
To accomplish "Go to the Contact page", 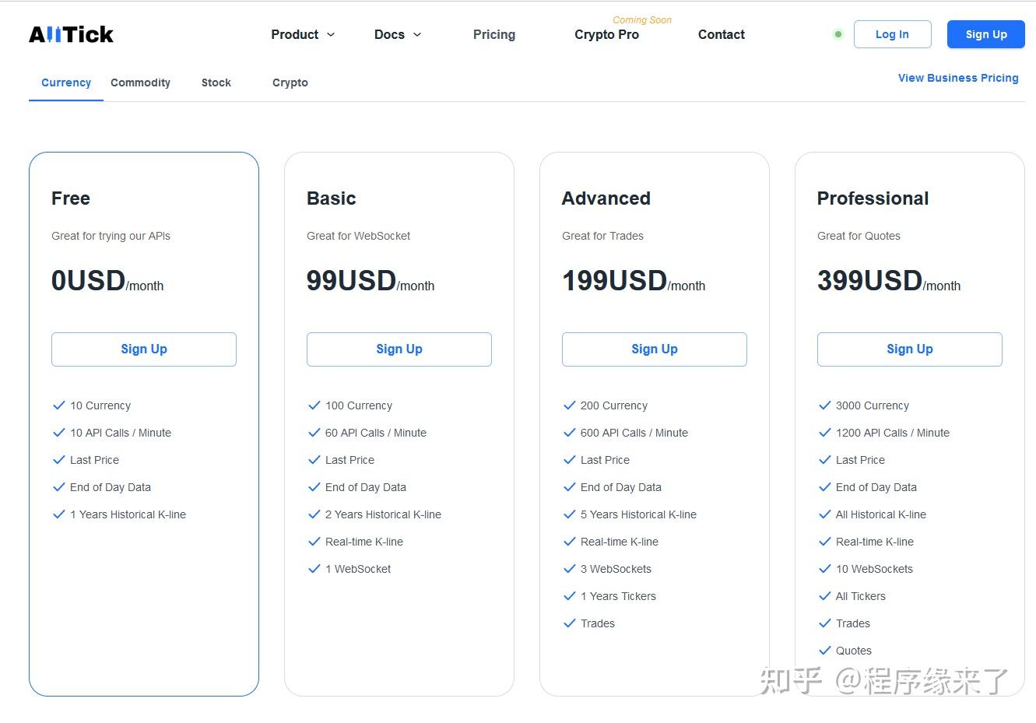I will pyautogui.click(x=721, y=34).
